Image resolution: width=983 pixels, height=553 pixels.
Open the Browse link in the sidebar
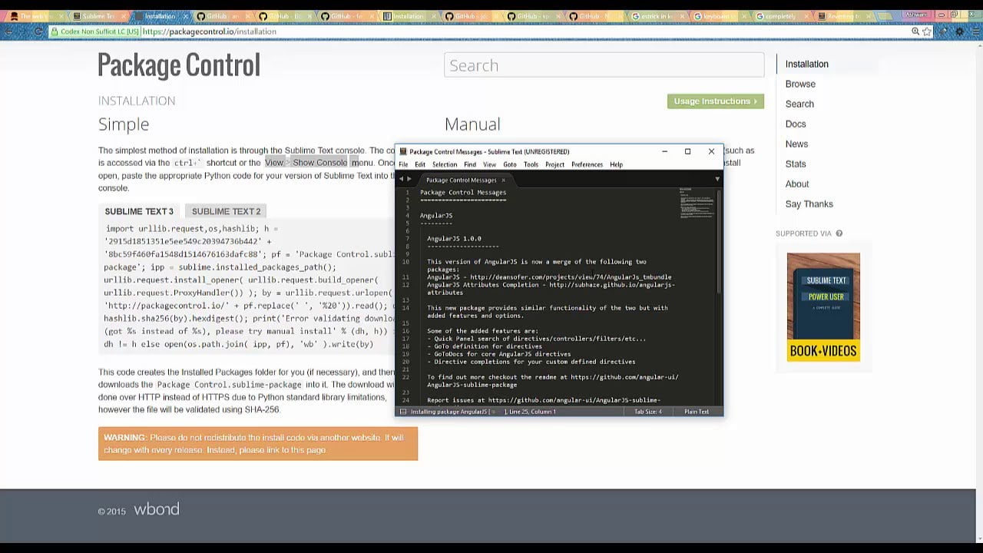[800, 84]
